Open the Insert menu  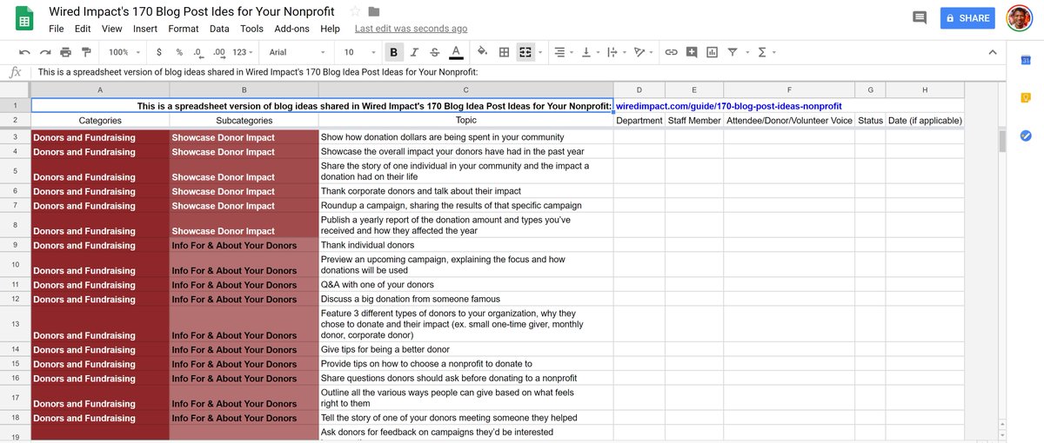145,29
